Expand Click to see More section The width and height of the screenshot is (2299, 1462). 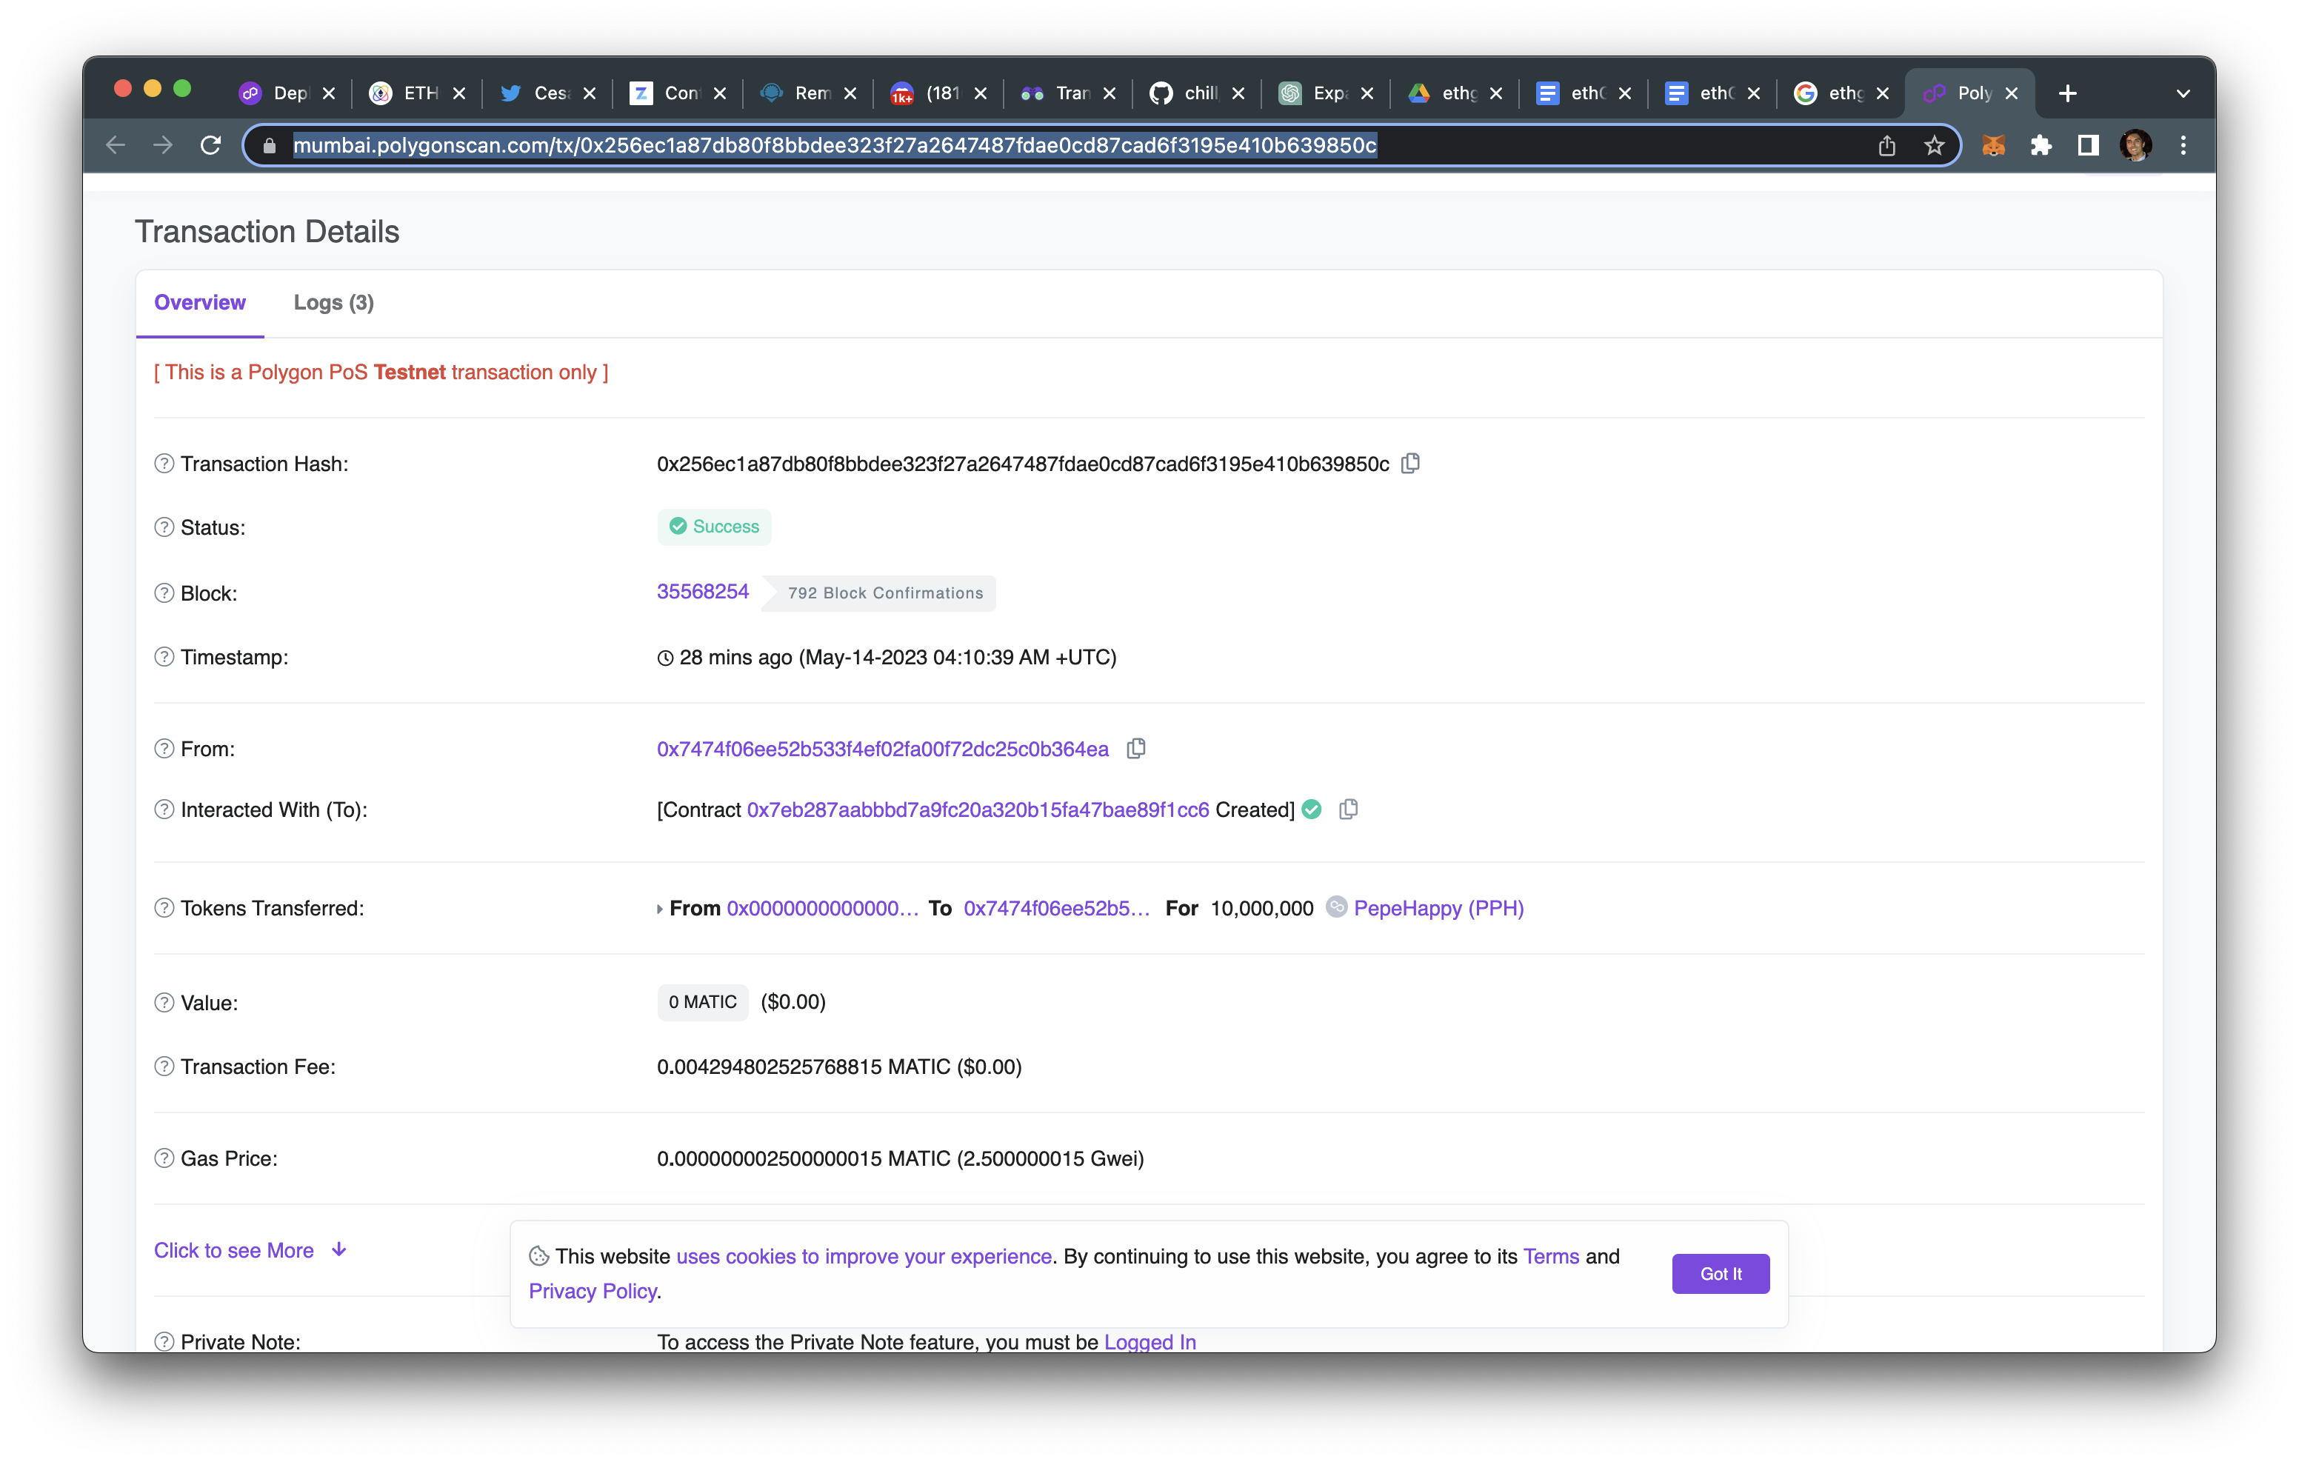pyautogui.click(x=250, y=1249)
